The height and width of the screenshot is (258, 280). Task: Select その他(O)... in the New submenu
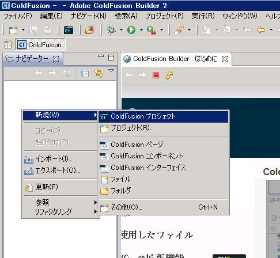pyautogui.click(x=164, y=207)
